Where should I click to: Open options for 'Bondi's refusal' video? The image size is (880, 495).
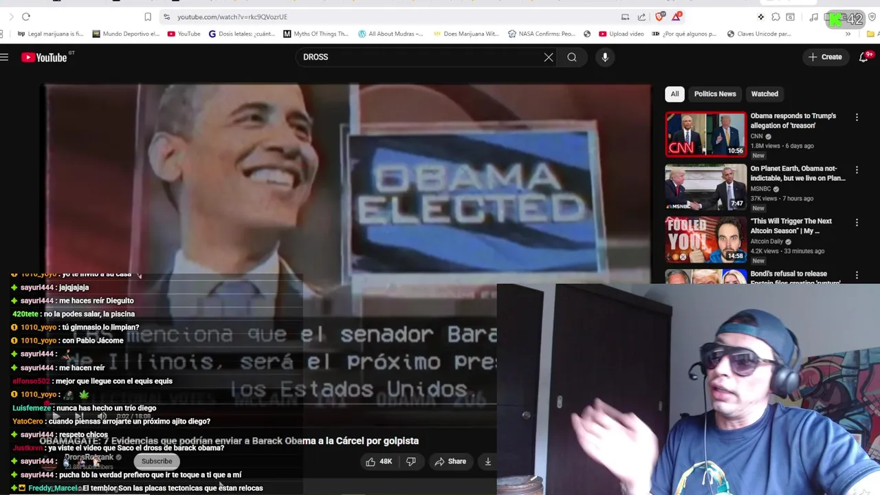[857, 275]
